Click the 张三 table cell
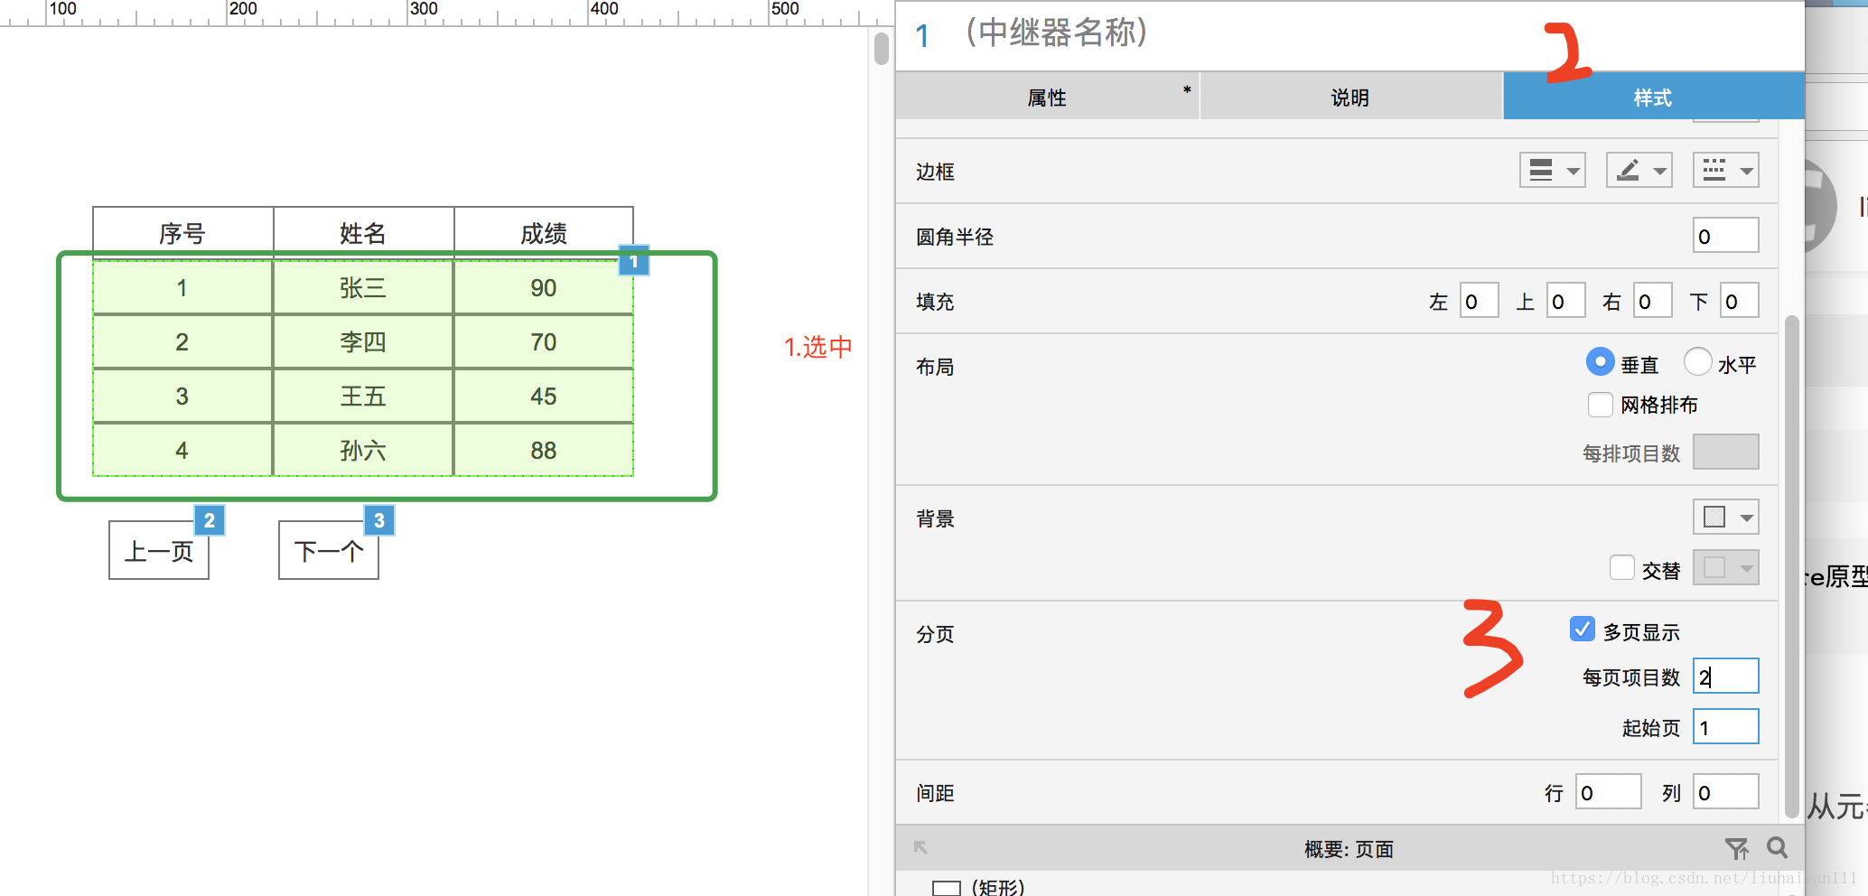Viewport: 1868px width, 896px height. [363, 287]
